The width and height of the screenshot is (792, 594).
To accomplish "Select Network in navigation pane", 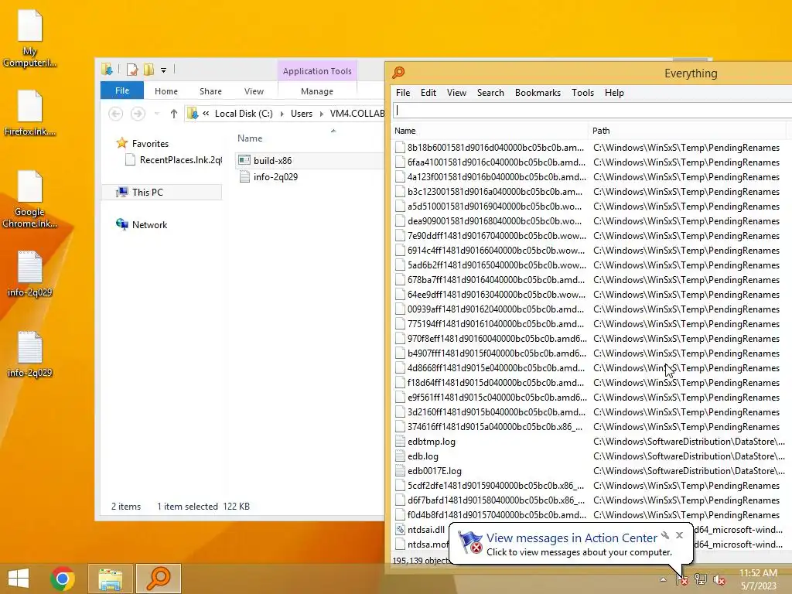I will click(149, 225).
